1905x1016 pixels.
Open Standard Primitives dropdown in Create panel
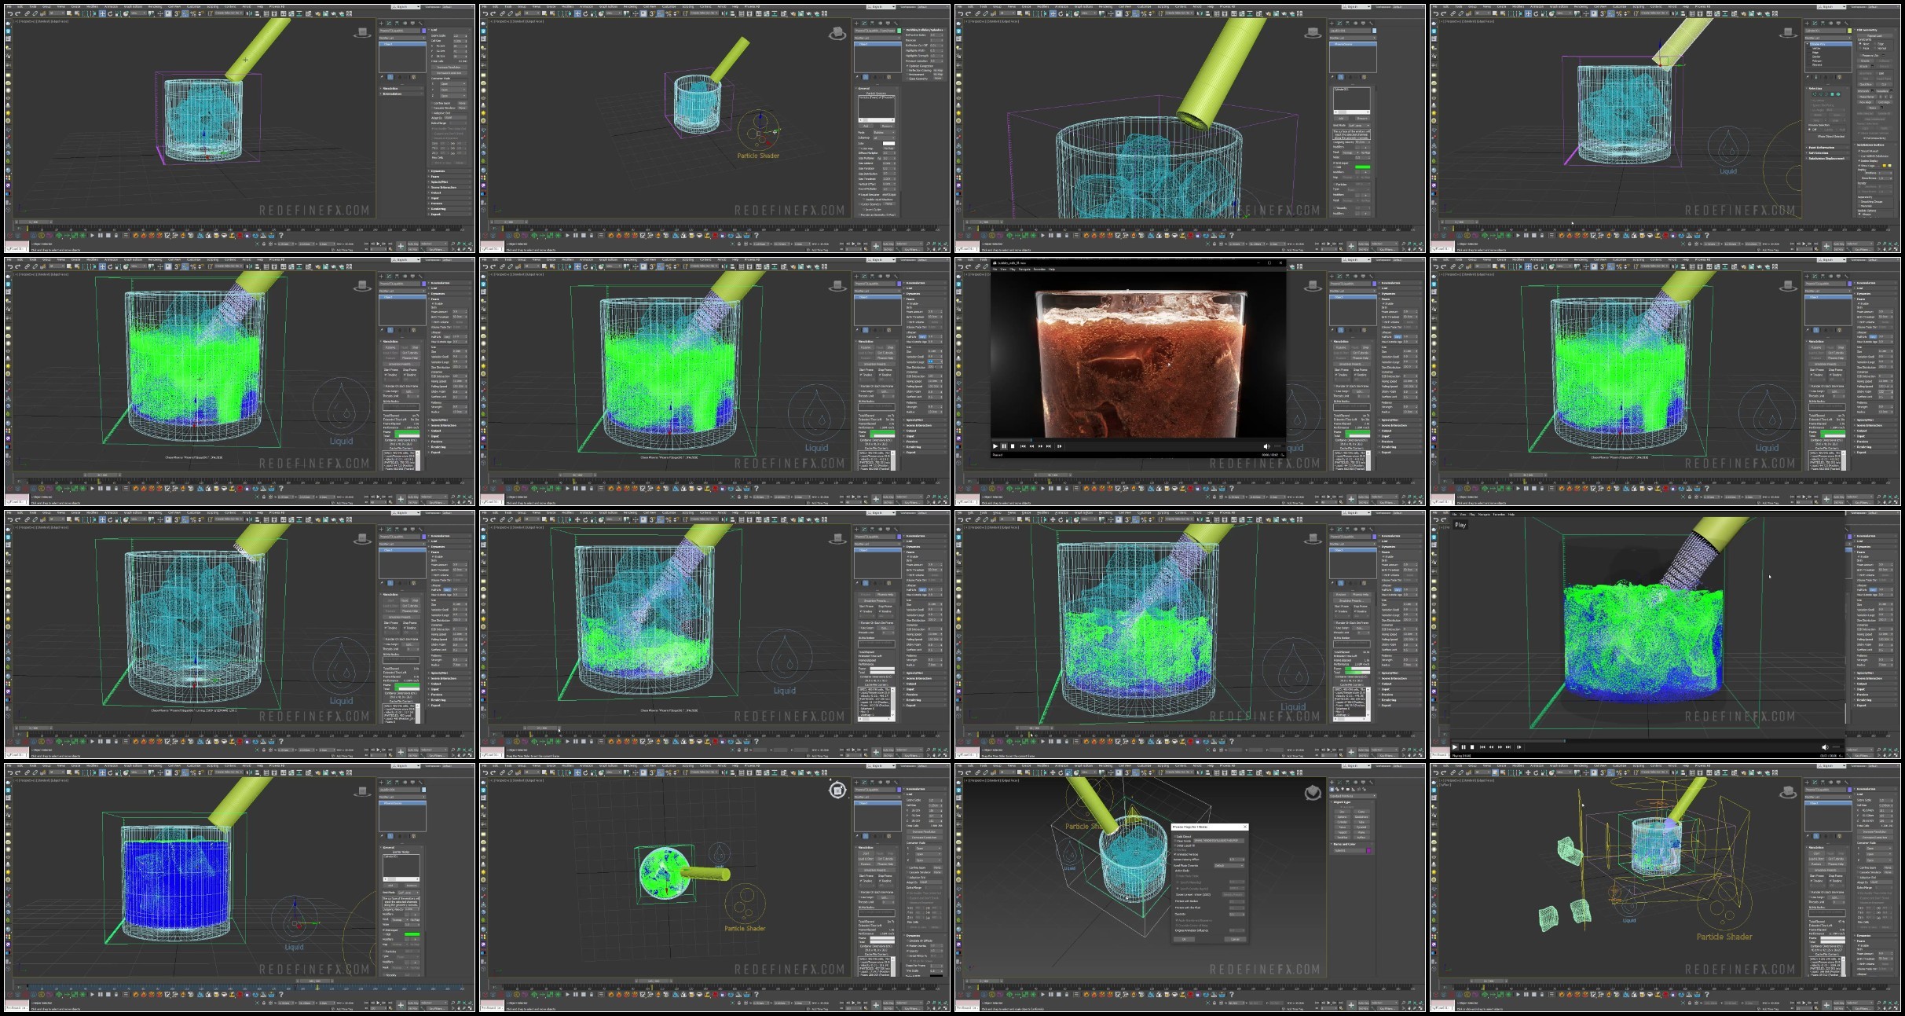[1352, 796]
